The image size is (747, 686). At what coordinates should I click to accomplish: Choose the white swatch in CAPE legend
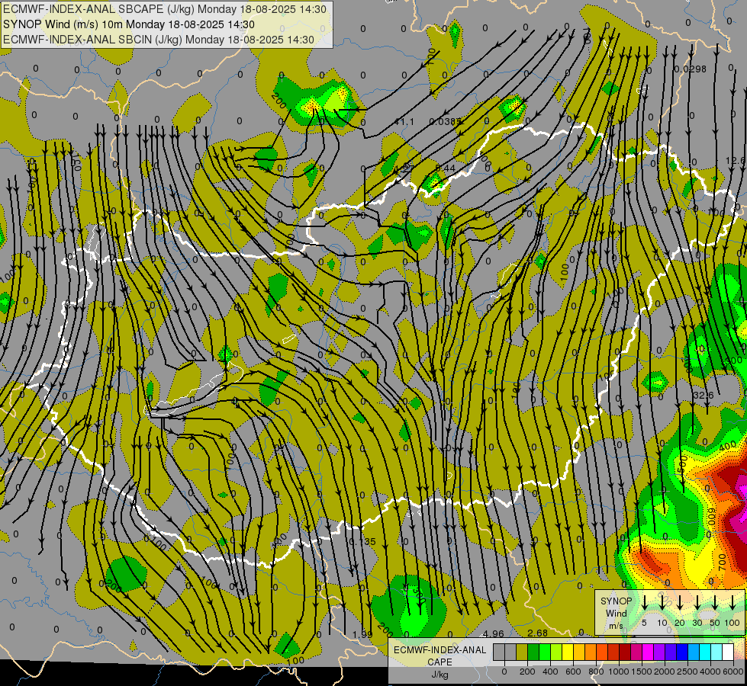[728, 652]
